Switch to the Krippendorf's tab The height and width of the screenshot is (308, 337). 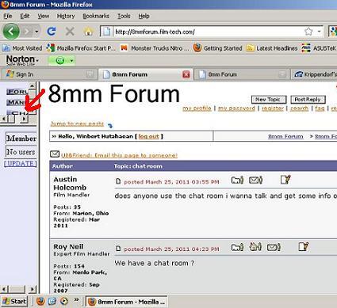(x=314, y=74)
